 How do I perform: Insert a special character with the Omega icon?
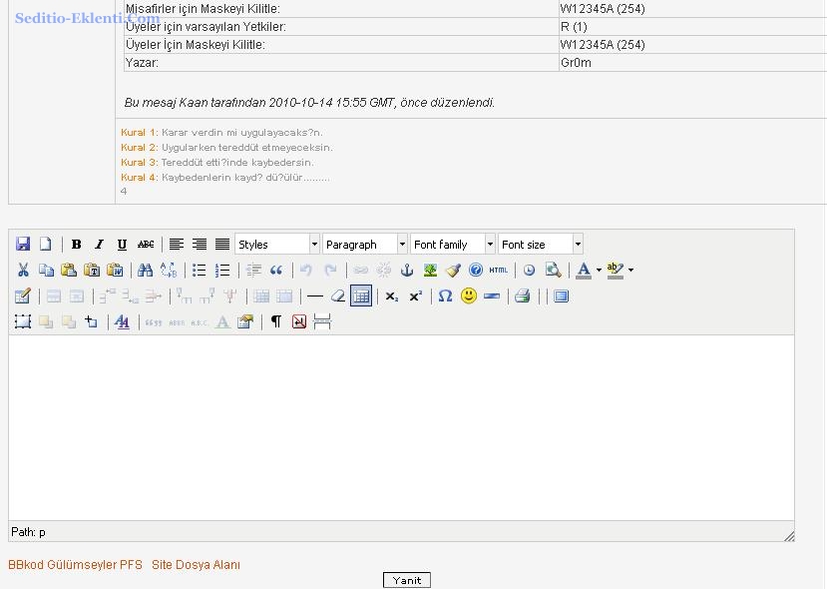tap(445, 296)
